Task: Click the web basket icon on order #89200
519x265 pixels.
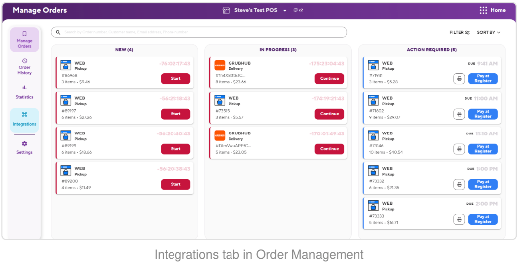Action: pos(66,171)
